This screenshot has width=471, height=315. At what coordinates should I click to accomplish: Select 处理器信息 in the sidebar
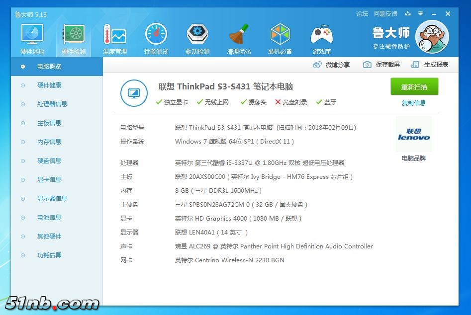[x=52, y=104]
